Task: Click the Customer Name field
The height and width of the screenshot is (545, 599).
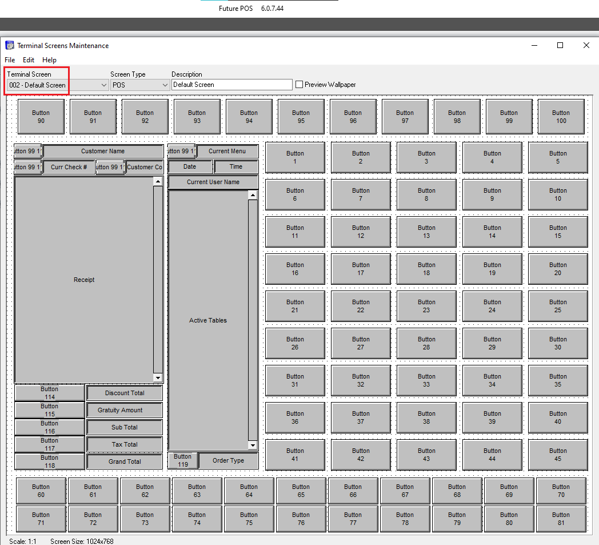Action: click(103, 152)
